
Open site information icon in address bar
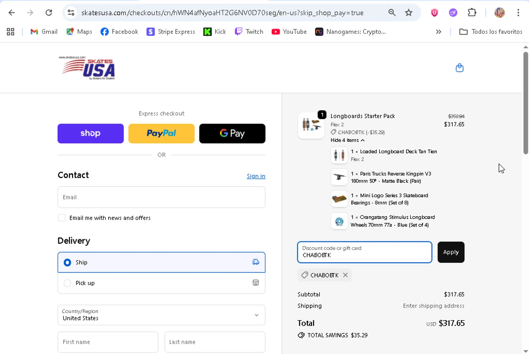[71, 13]
